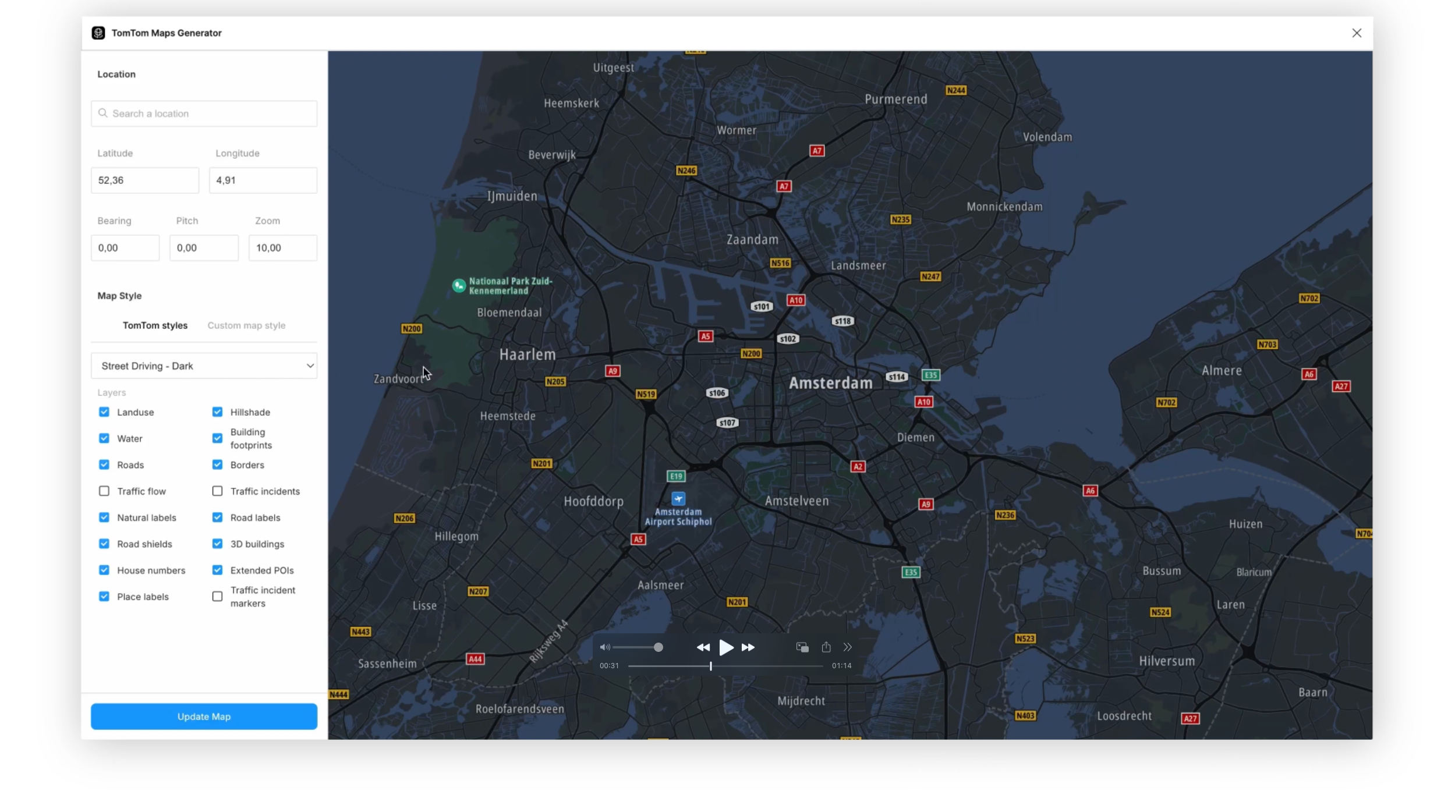This screenshot has height=805, width=1455.
Task: Click the Zoom value input field
Action: (282, 248)
